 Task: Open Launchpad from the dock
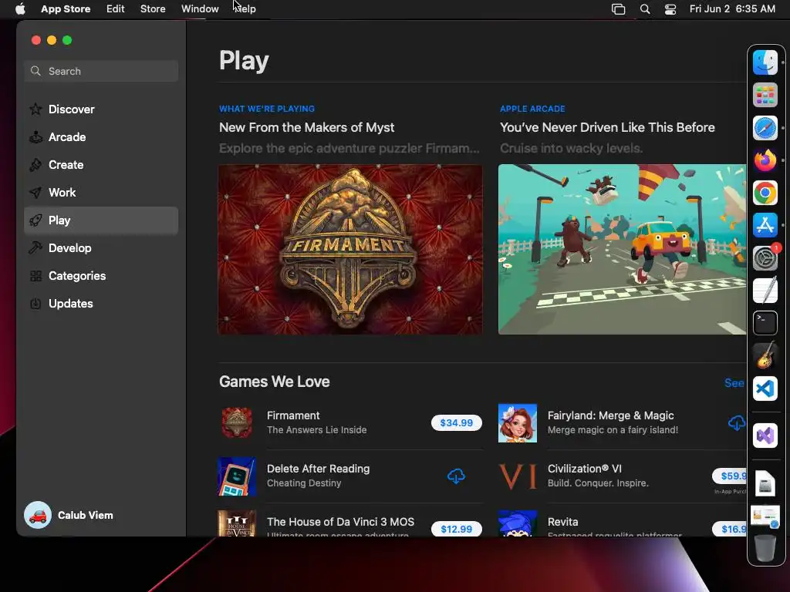click(x=765, y=95)
